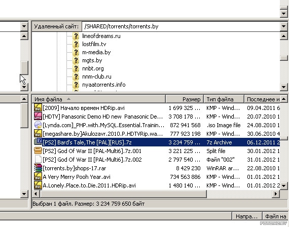Select A.Lonely.Place.to.Die.2011.HDRip.avi
Screen dimensions: 289x227
89,185
